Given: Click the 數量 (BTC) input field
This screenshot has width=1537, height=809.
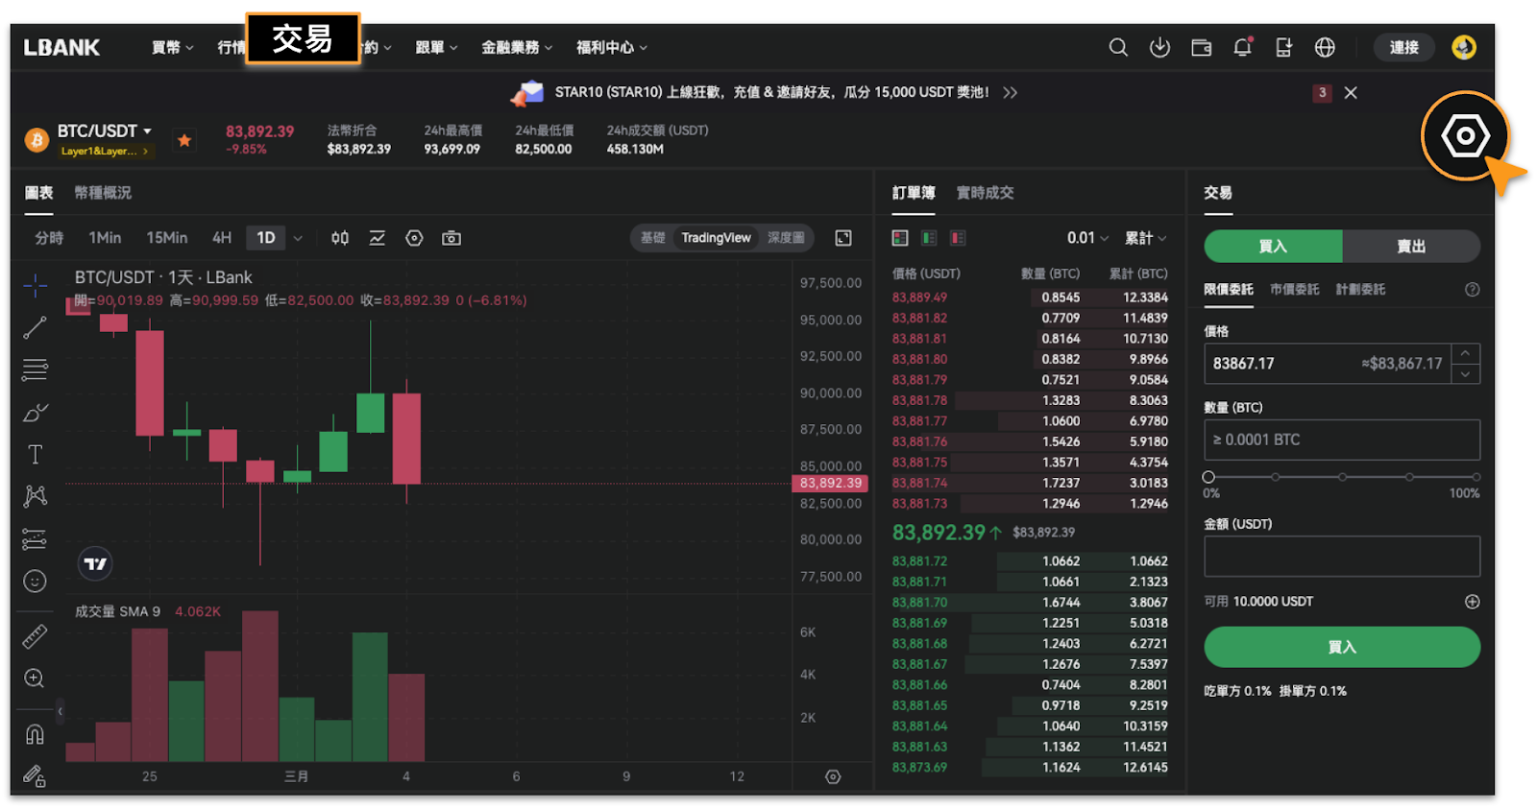Looking at the screenshot, I should [x=1342, y=440].
